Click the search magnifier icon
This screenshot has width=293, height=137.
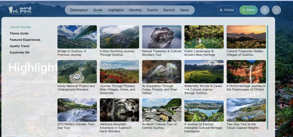[x=276, y=10]
